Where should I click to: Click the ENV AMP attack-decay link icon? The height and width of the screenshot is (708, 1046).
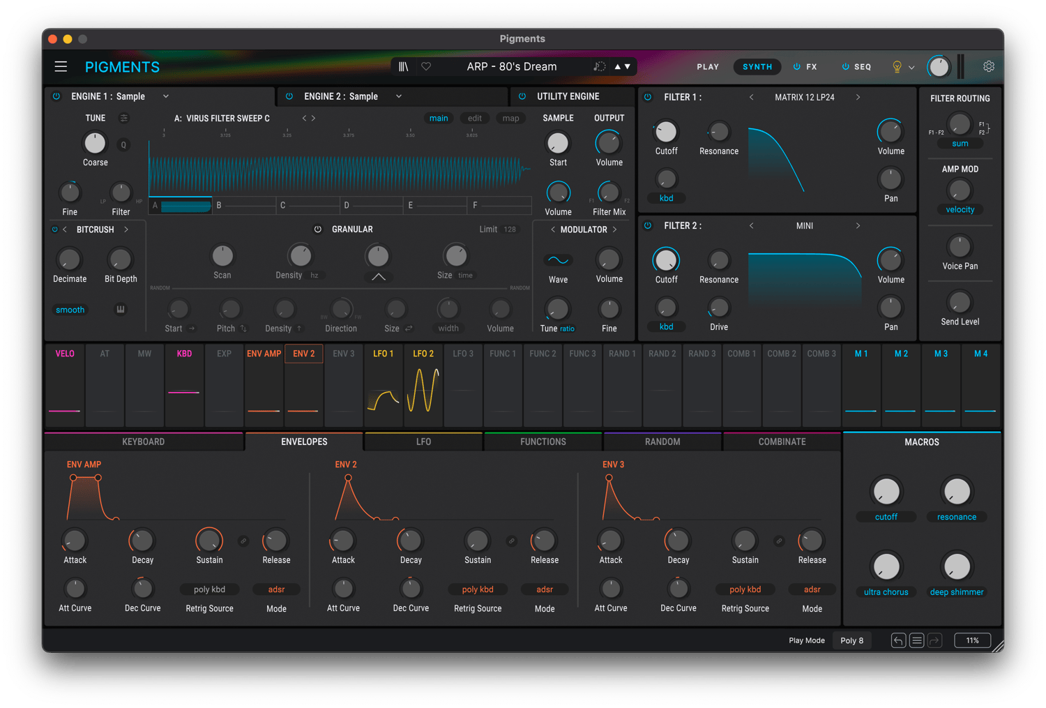pyautogui.click(x=243, y=541)
